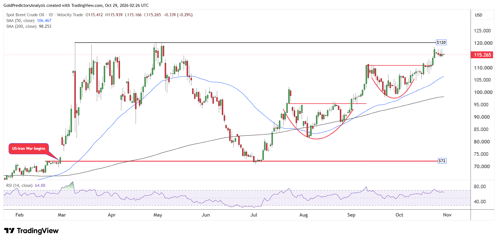Click the SMA 50 value 106.467
Image resolution: width=498 pixels, height=241 pixels.
[x=44, y=21]
